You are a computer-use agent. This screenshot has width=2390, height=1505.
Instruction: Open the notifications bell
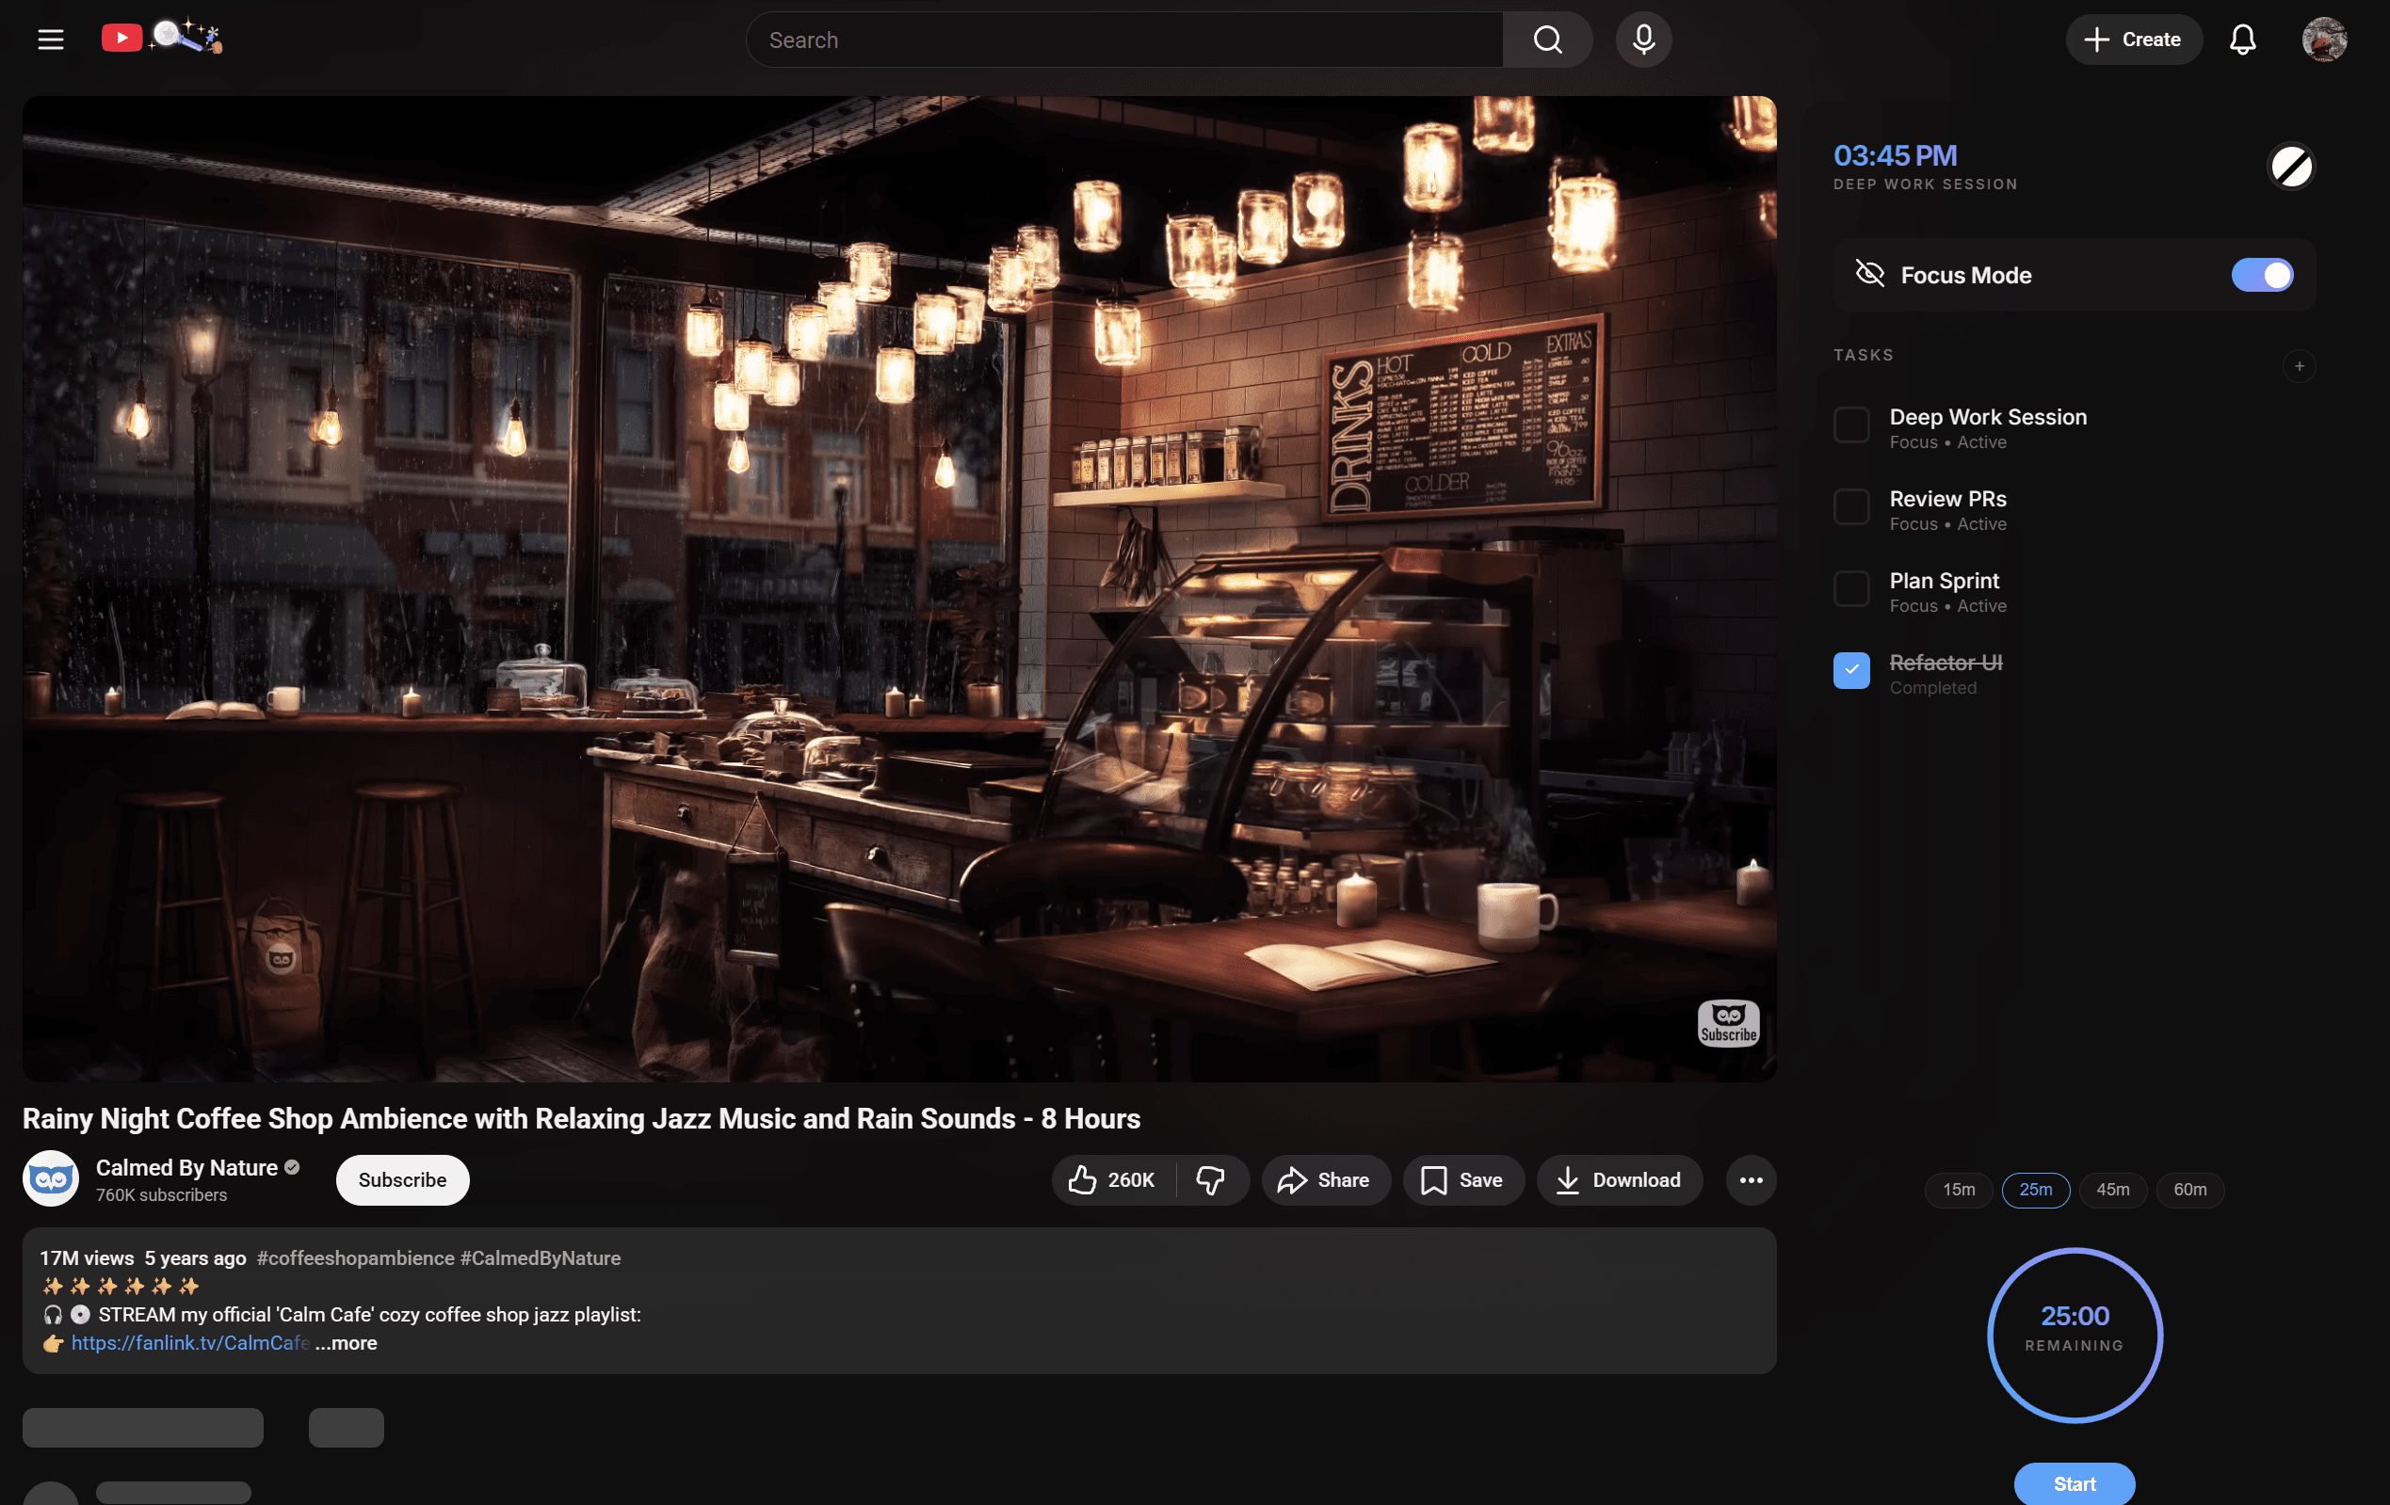point(2242,40)
